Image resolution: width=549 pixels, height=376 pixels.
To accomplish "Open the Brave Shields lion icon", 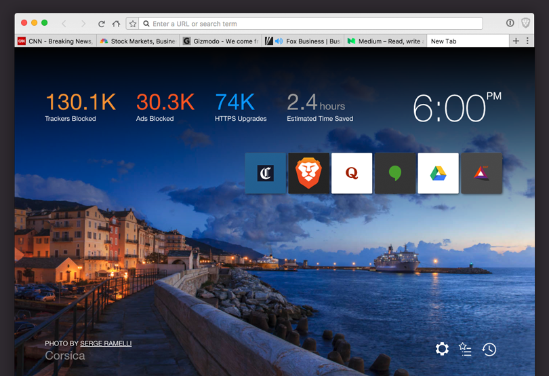I will point(525,23).
